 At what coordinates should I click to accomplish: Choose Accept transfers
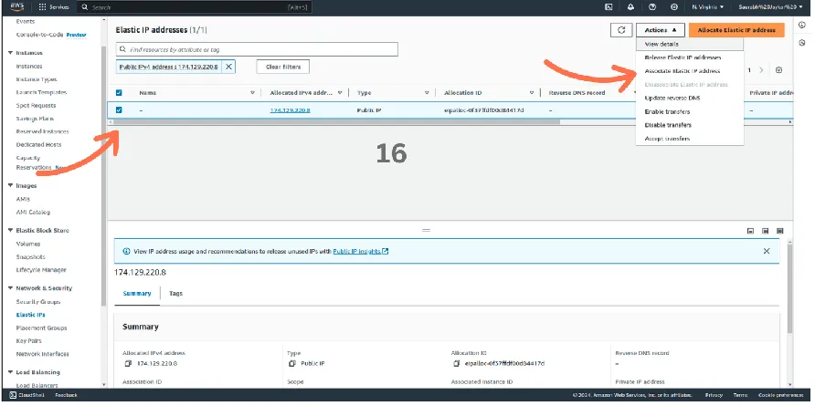pos(690,139)
